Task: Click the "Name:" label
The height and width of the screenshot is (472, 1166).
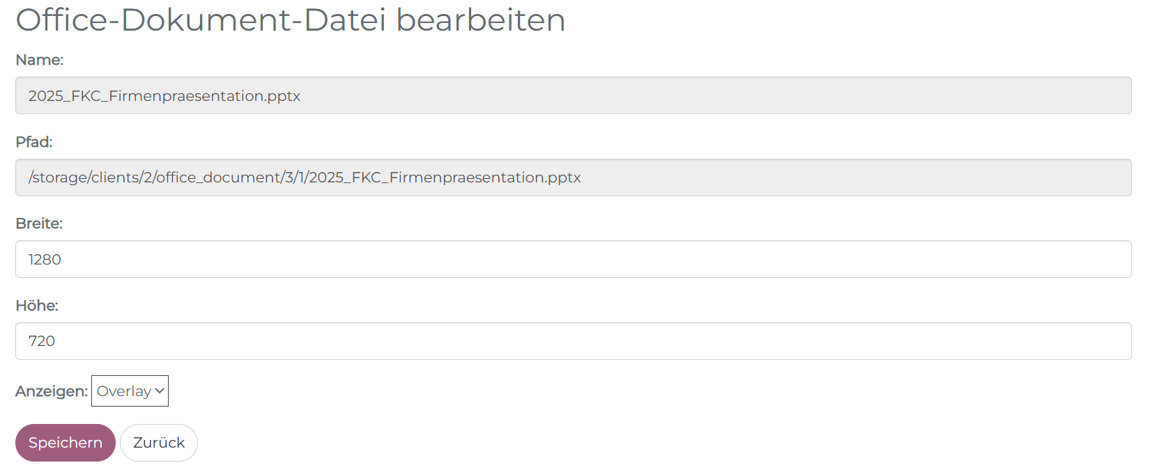Action: coord(40,60)
